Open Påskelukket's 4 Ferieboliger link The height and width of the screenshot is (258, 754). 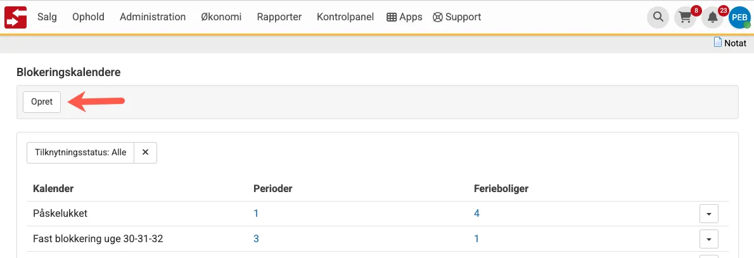tap(476, 214)
